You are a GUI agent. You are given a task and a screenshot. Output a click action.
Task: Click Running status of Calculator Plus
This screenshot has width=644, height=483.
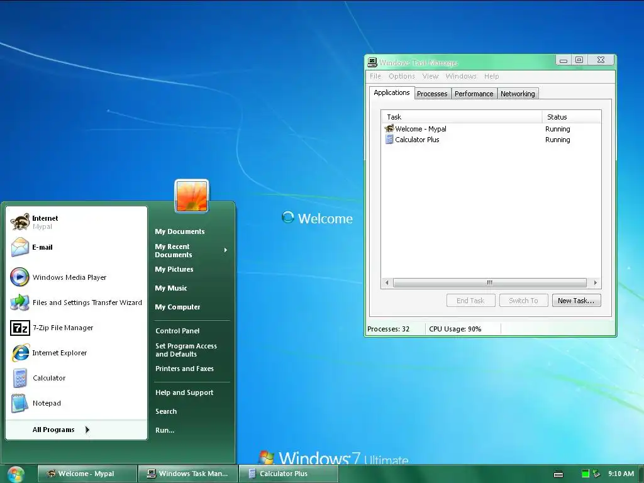pyautogui.click(x=557, y=140)
